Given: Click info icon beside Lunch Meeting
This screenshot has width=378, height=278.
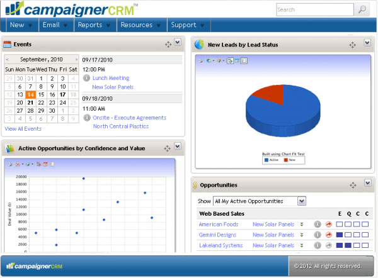Looking at the screenshot, I should (x=86, y=78).
